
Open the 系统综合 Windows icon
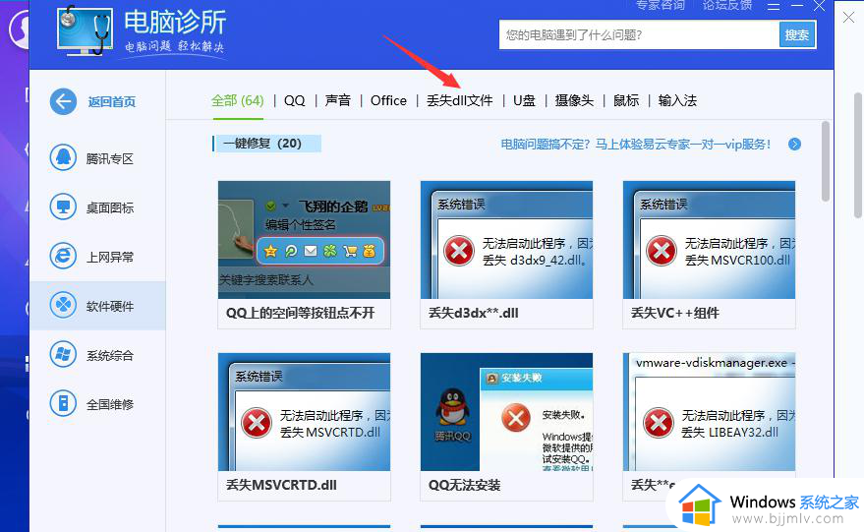[63, 354]
